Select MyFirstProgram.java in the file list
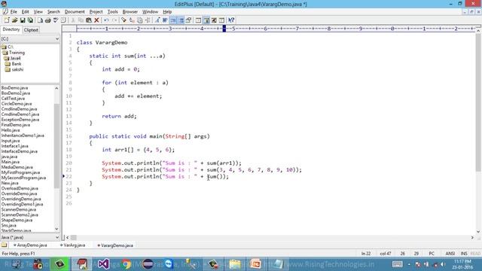 tap(20, 172)
